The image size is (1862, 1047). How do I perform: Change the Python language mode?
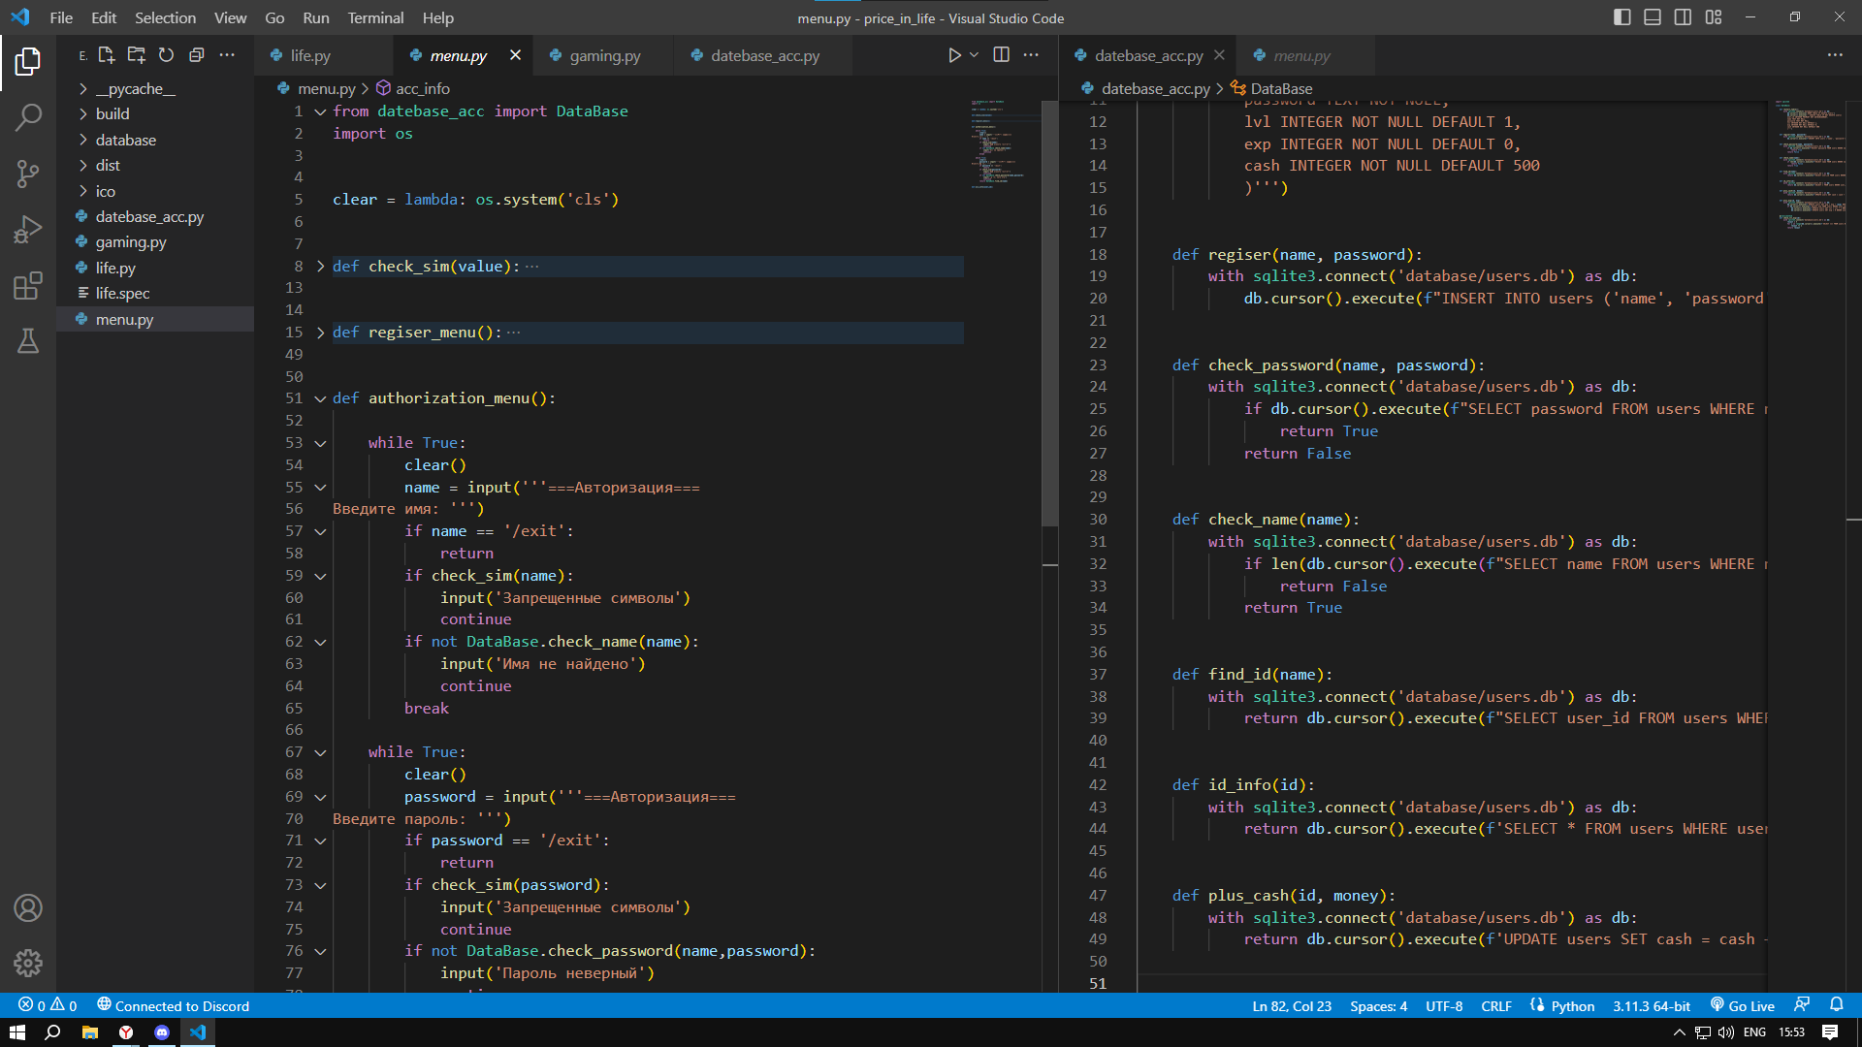(1562, 1006)
